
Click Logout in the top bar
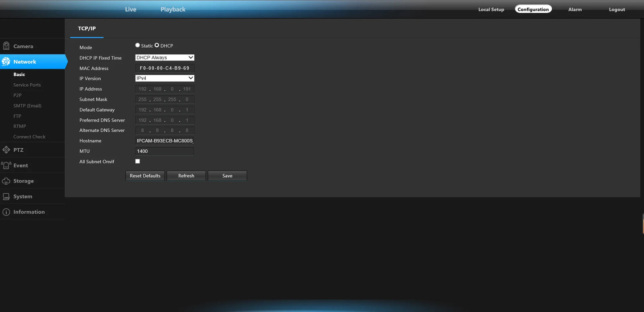[617, 9]
